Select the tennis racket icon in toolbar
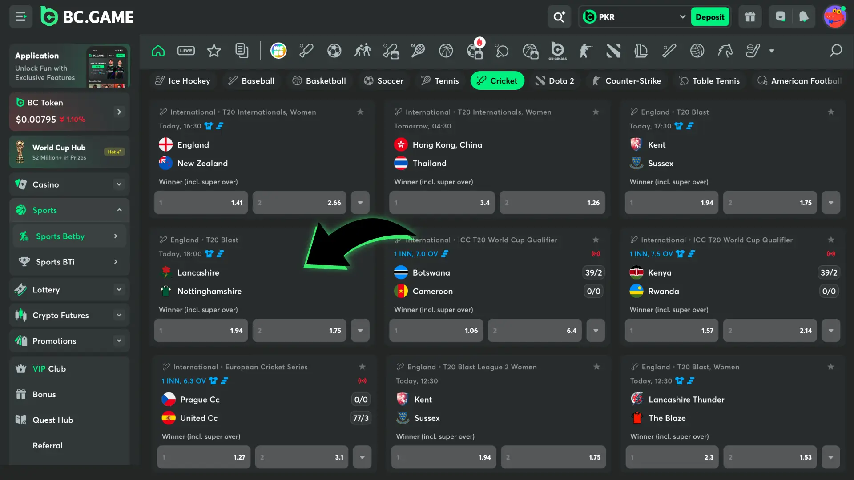This screenshot has width=854, height=480. pyautogui.click(x=418, y=51)
